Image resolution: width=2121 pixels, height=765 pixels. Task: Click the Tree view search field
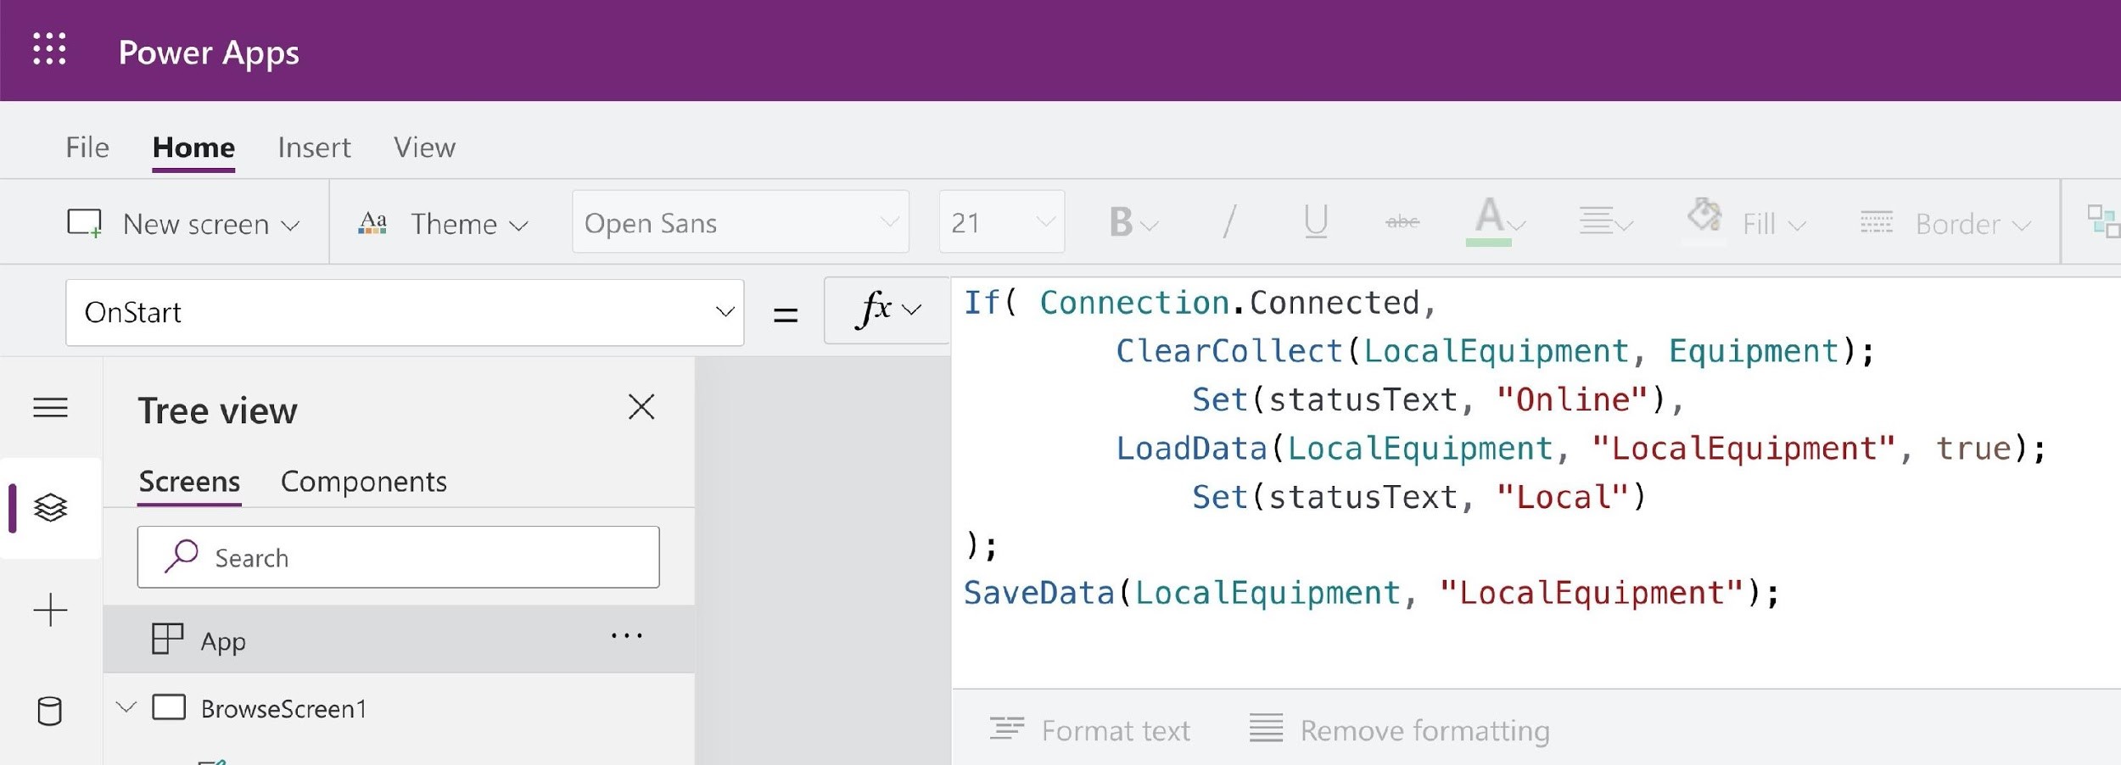tap(398, 557)
